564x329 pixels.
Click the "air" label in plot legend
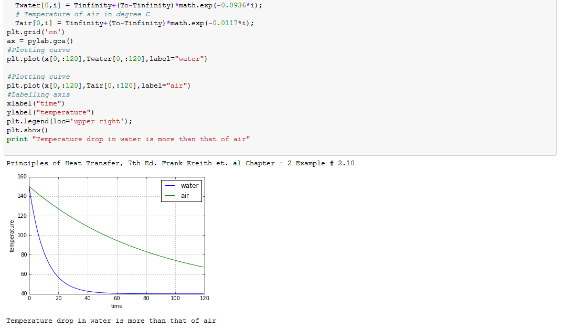(x=185, y=196)
